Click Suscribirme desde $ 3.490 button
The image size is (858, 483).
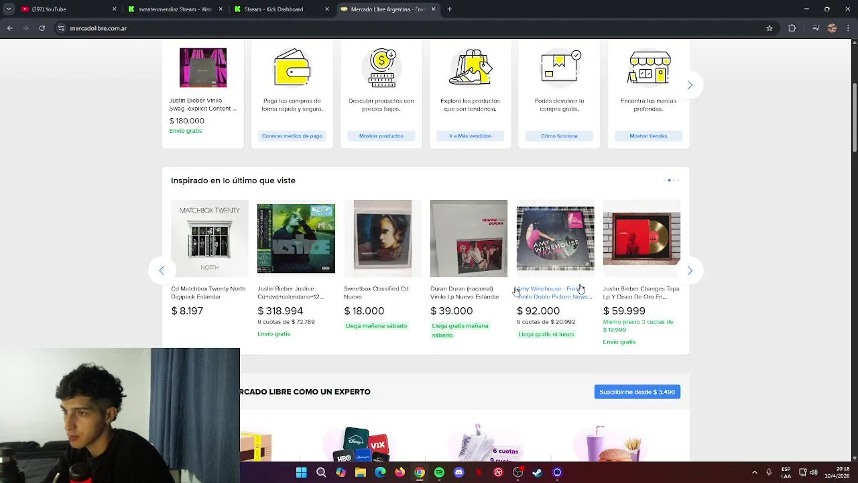(637, 392)
